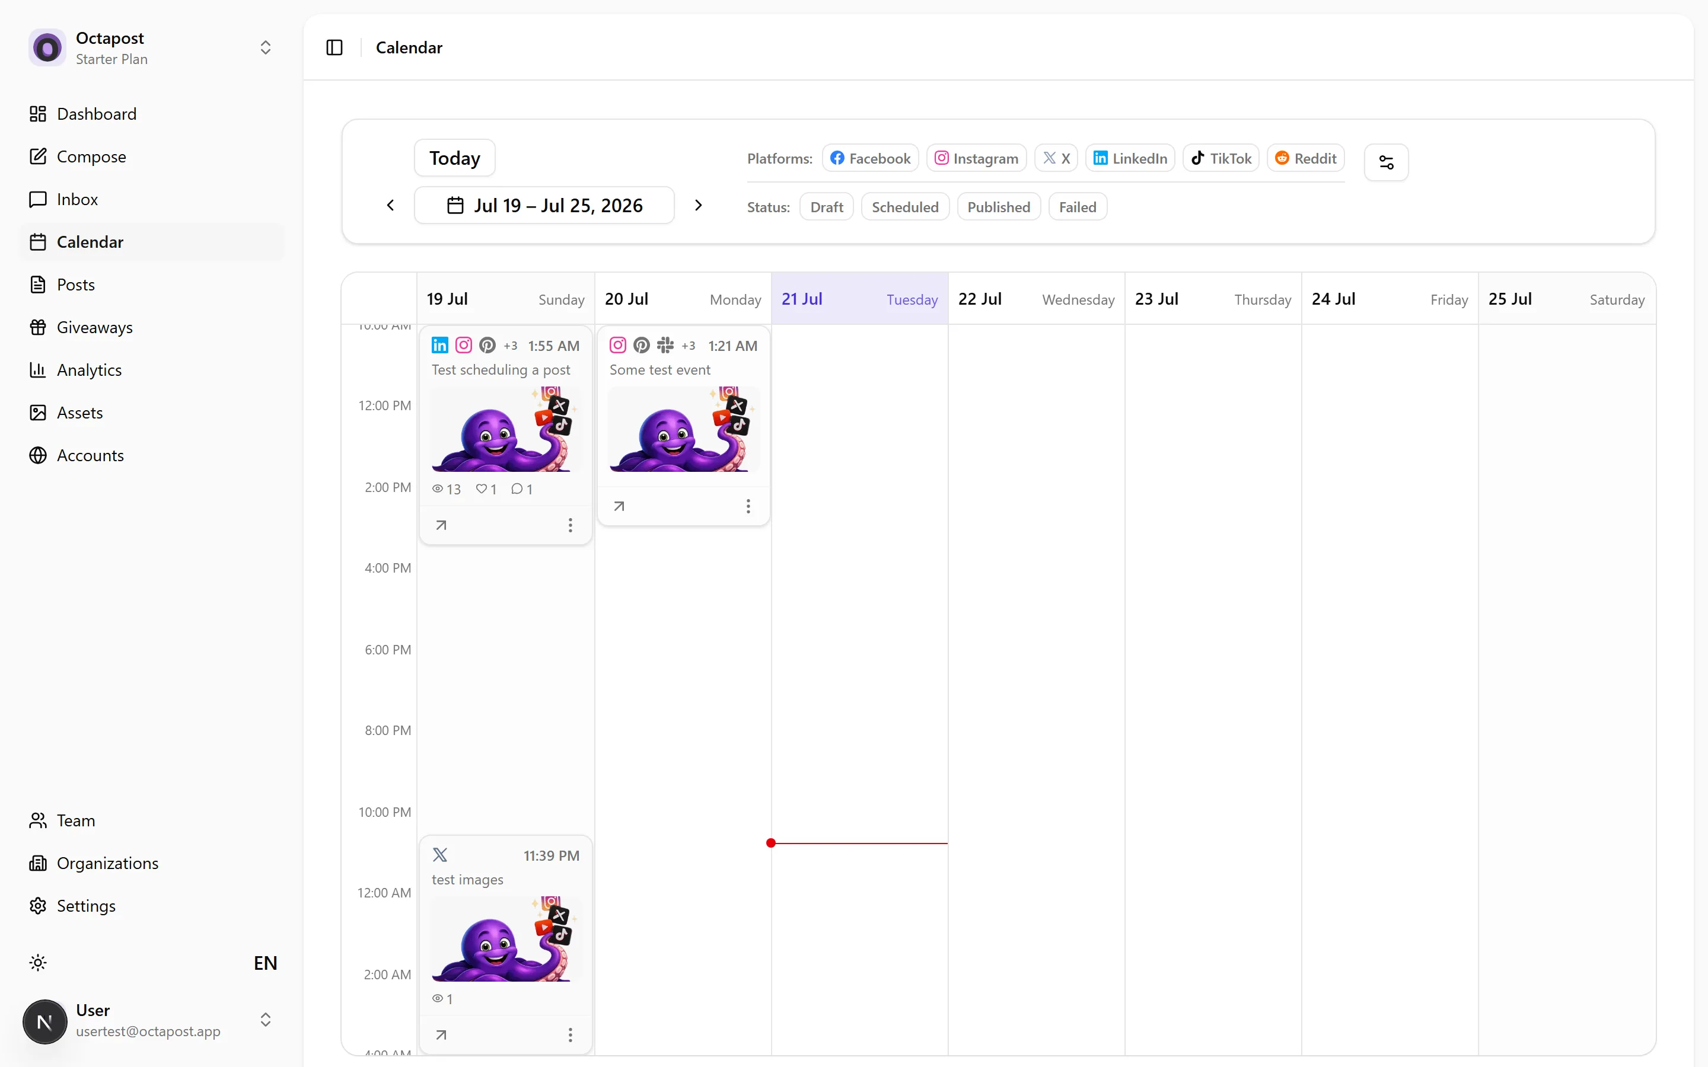This screenshot has width=1708, height=1067.
Task: Open octopus thumbnail on Test scheduling post
Action: [x=505, y=429]
